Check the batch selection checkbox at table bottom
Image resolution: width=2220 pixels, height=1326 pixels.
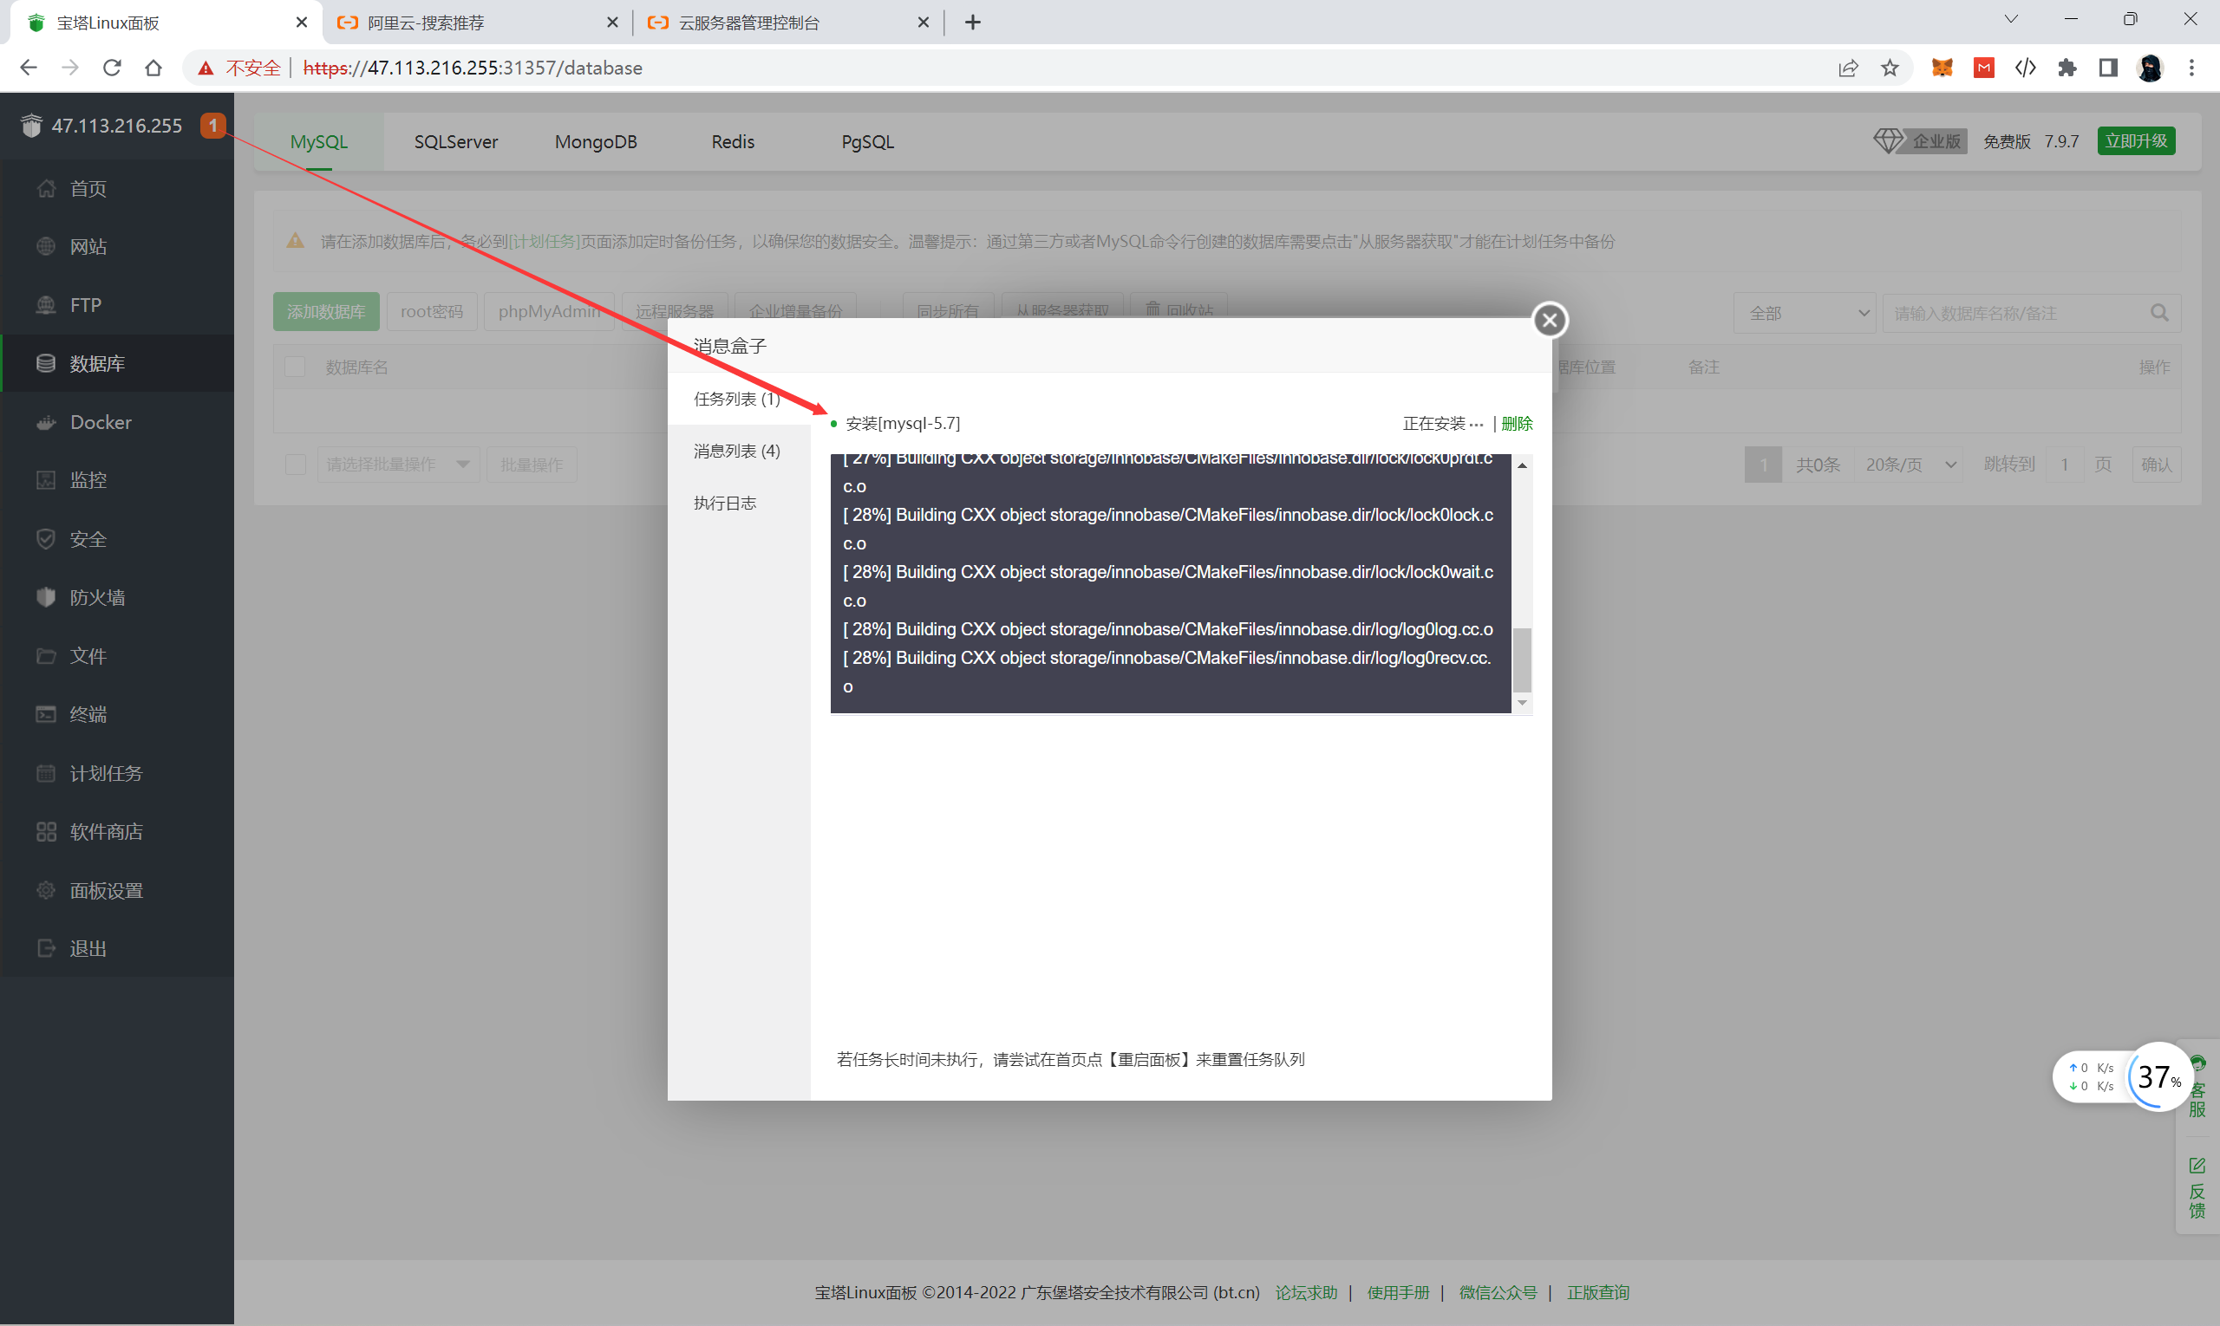coord(295,465)
